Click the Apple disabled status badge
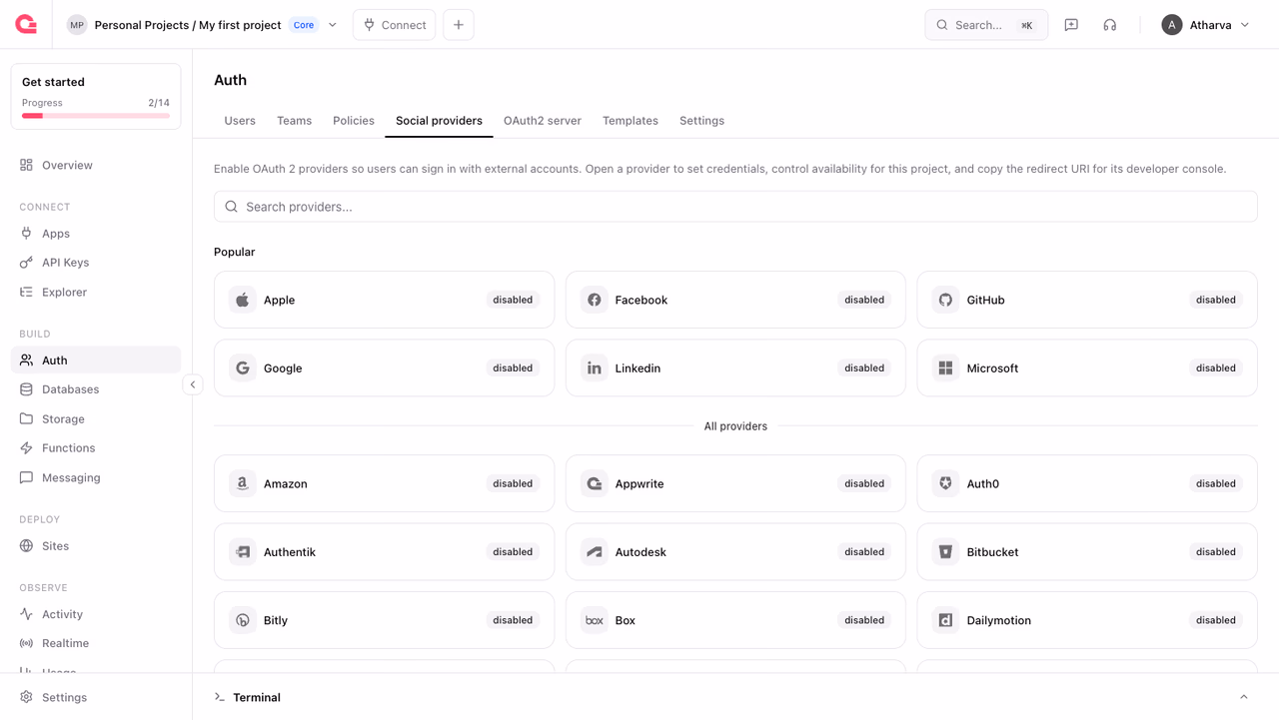1279x720 pixels. 513,300
